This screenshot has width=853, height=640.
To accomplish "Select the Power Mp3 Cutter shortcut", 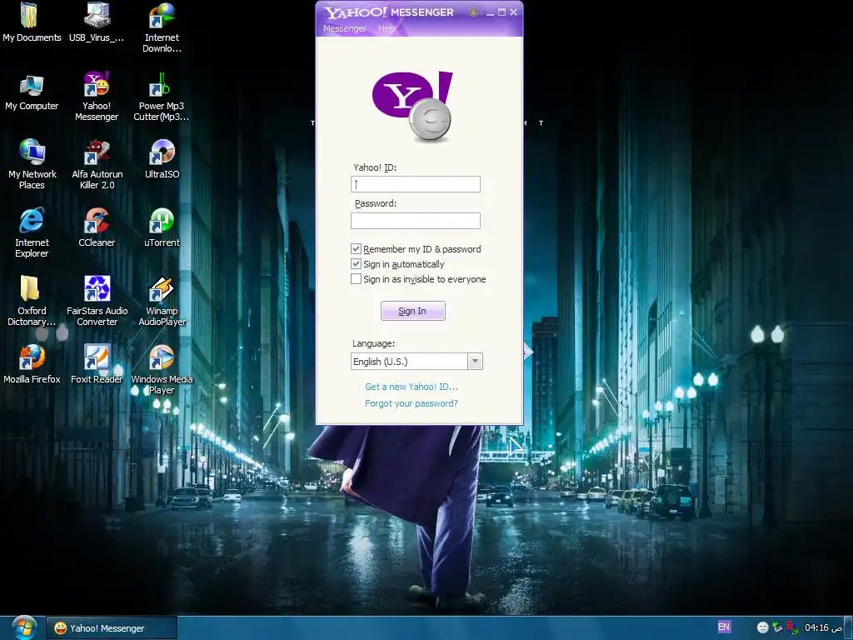I will pyautogui.click(x=162, y=97).
